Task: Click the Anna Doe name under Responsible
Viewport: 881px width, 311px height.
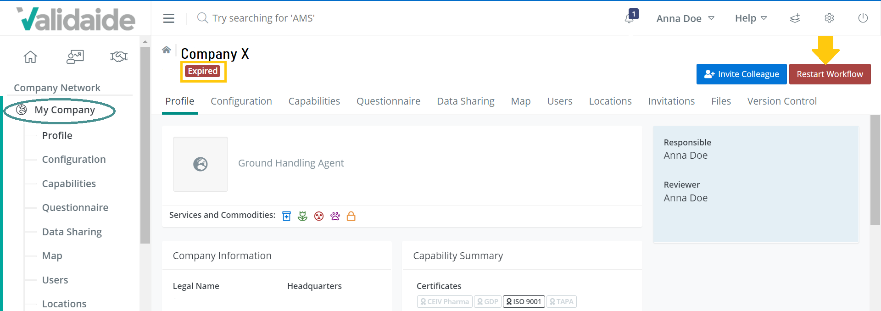Action: click(x=686, y=155)
